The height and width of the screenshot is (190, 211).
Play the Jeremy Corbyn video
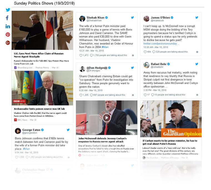click(x=107, y=118)
